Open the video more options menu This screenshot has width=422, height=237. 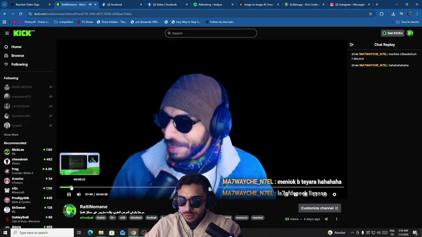coord(337,219)
